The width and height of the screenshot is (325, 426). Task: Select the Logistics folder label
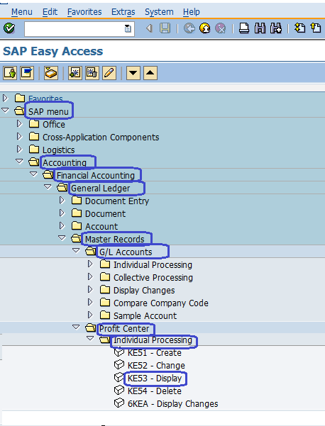coord(59,150)
